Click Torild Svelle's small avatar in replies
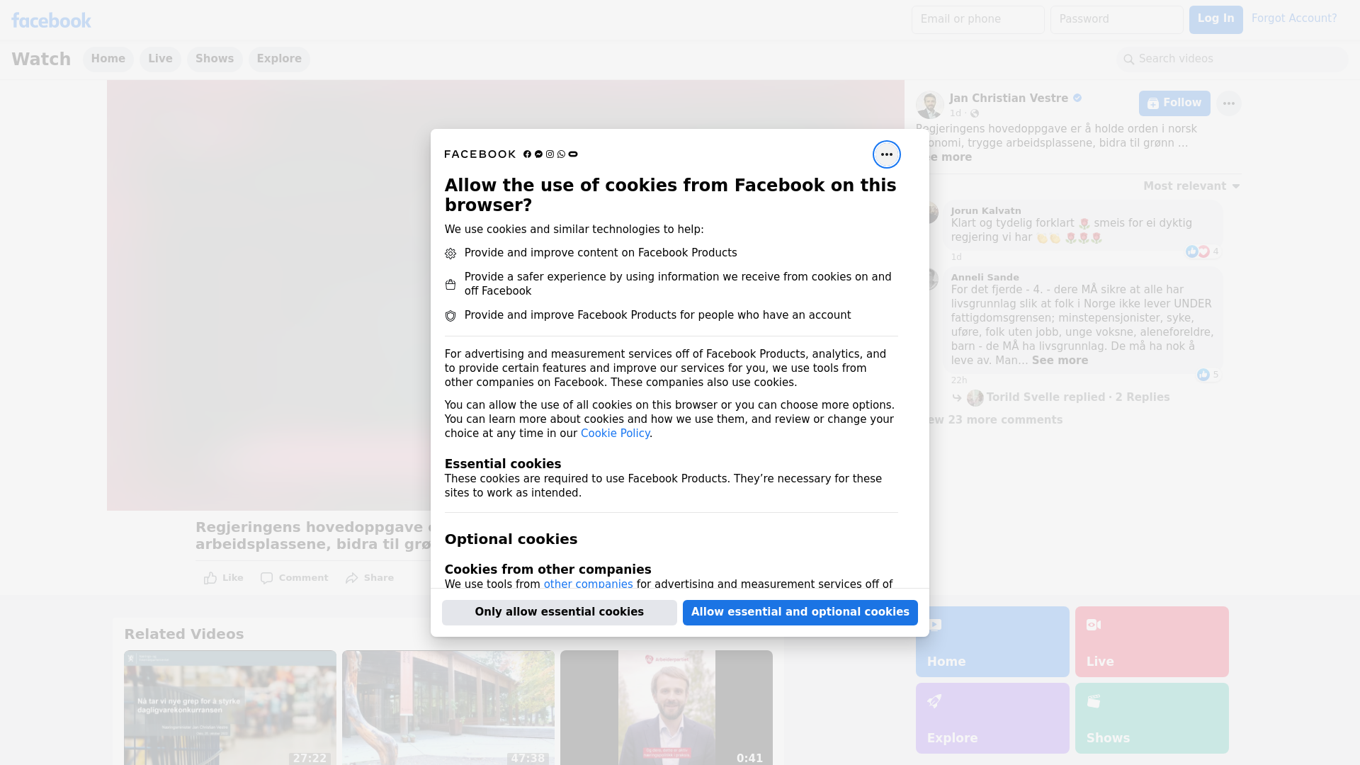Viewport: 1360px width, 765px height. pyautogui.click(x=975, y=398)
